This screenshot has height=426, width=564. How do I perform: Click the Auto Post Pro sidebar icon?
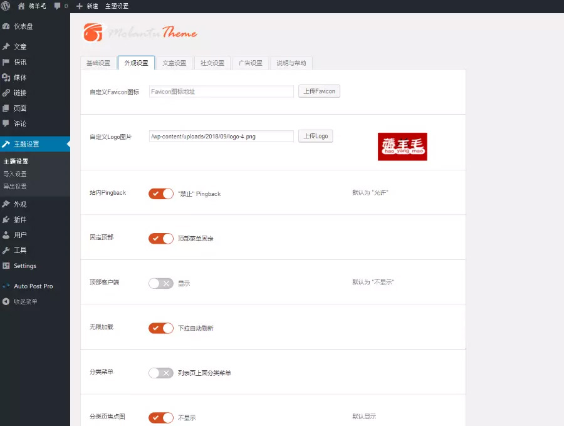pyautogui.click(x=6, y=286)
